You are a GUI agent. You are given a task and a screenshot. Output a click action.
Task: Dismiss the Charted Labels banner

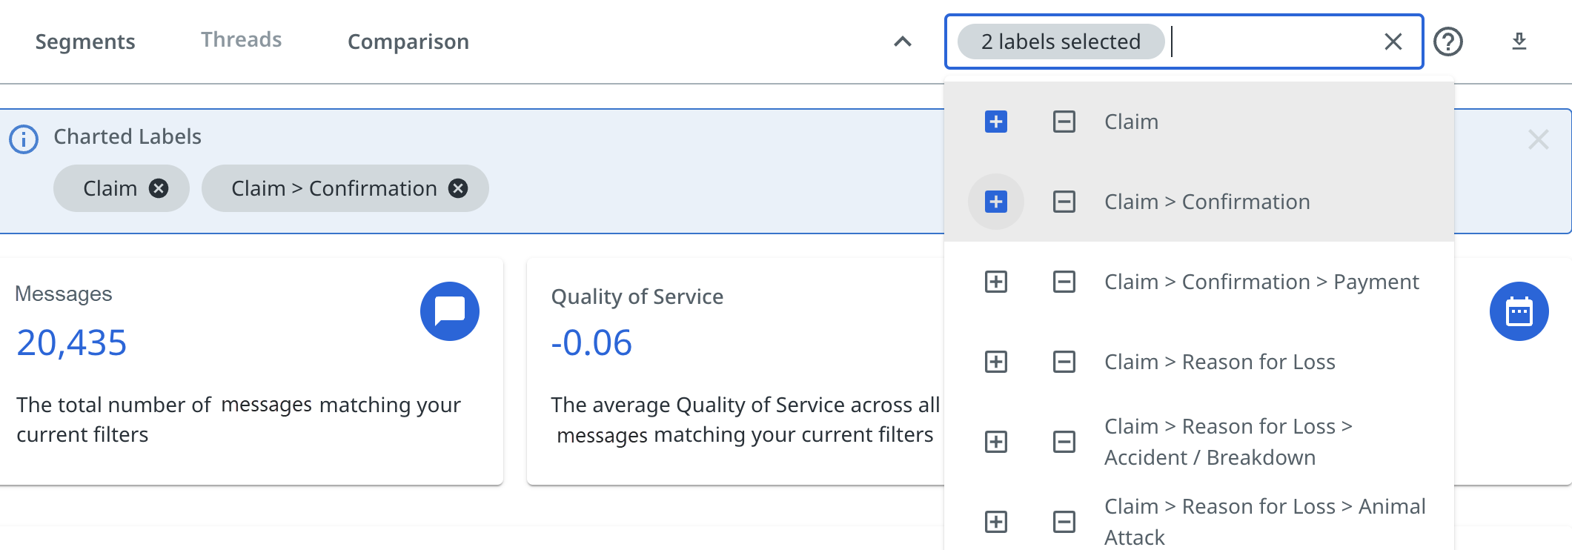click(1538, 139)
